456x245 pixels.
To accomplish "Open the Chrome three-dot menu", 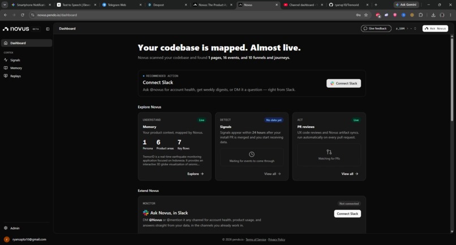I will click(x=451, y=15).
